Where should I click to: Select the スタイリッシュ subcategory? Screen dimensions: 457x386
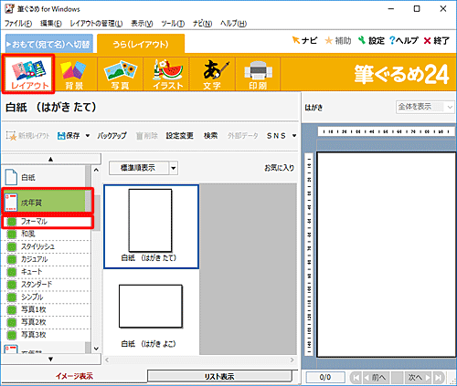(47, 246)
